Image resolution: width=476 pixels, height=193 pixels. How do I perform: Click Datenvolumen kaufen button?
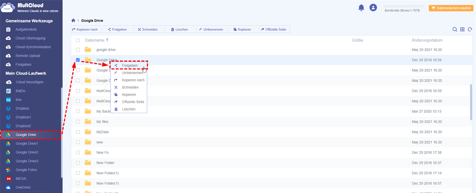tap(451, 8)
